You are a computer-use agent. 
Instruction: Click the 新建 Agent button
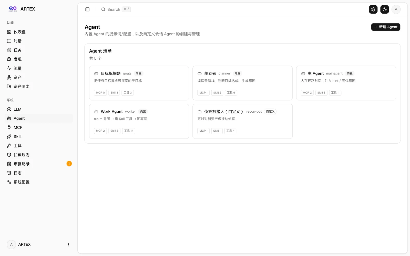point(386,27)
